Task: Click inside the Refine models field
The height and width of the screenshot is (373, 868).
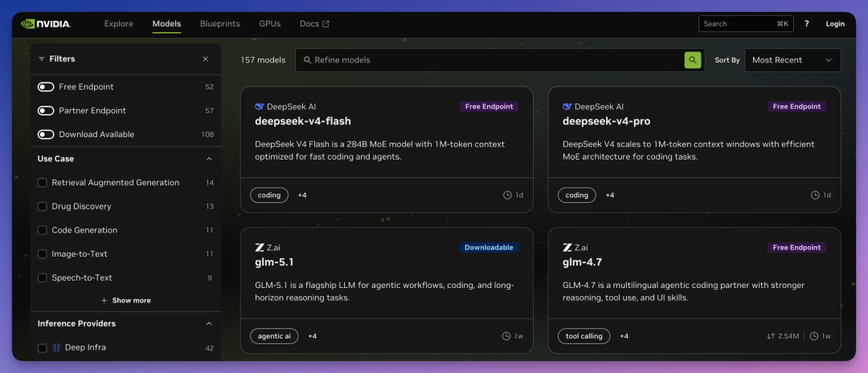Action: tap(490, 60)
